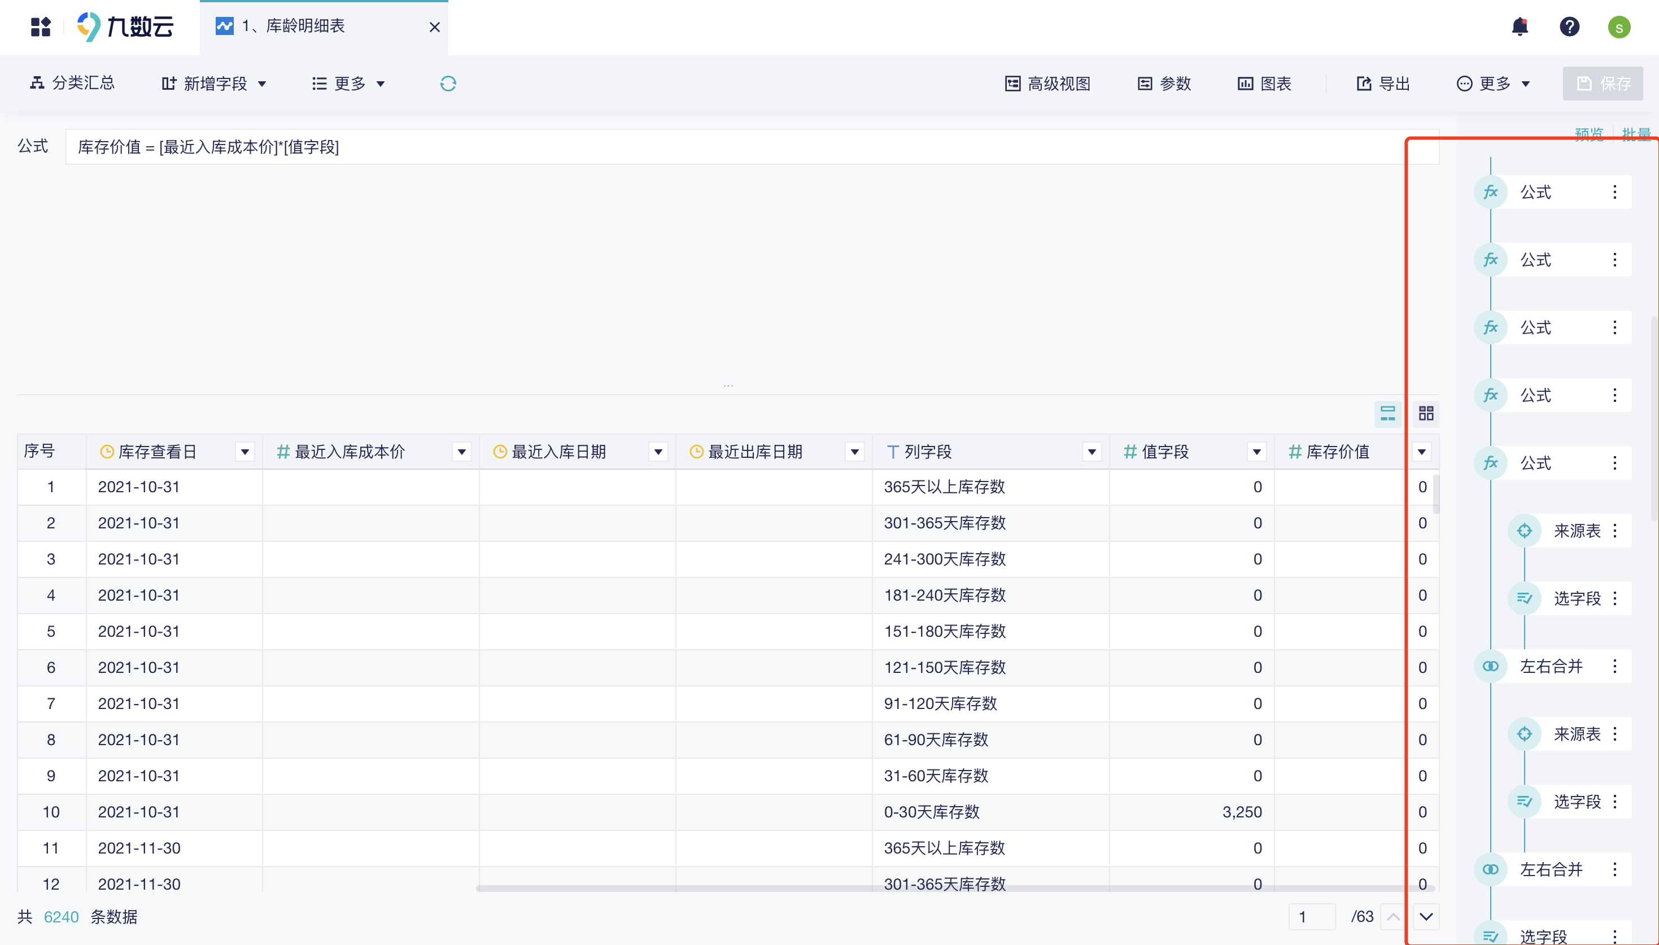Switch to list layout view icon

[1388, 413]
